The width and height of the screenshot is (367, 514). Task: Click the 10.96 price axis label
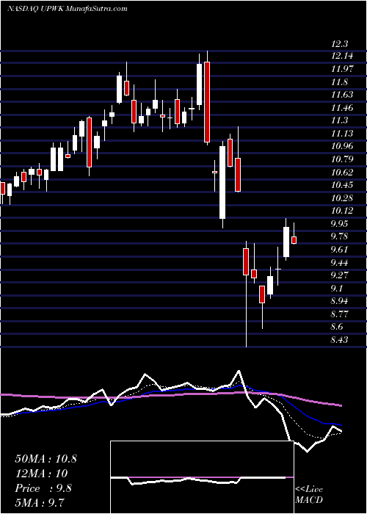click(343, 146)
